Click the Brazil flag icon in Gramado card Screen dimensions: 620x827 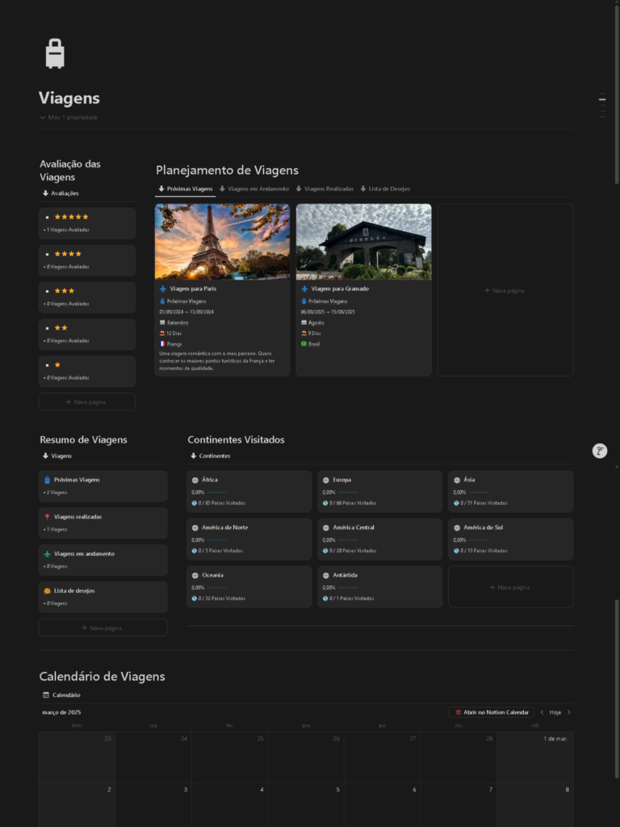click(304, 343)
